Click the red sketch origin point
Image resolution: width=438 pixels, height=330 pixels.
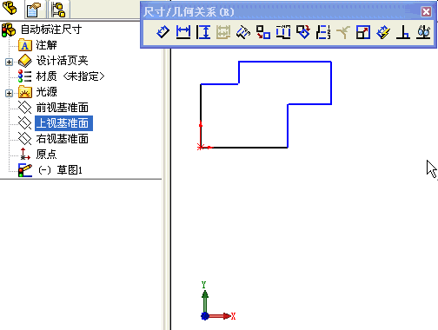point(200,148)
